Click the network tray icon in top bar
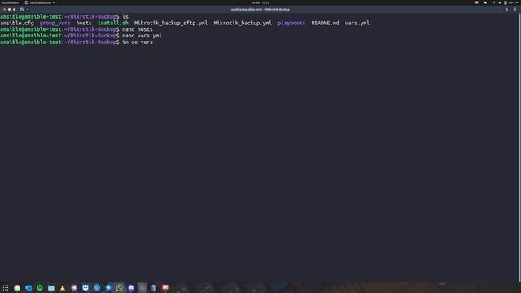 pyautogui.click(x=494, y=2)
